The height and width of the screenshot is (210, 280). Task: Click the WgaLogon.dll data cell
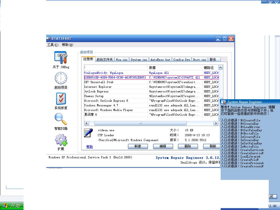tap(159, 73)
